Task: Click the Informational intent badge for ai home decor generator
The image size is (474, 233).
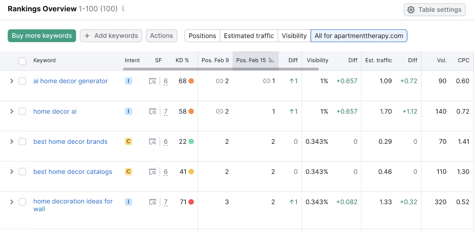Action: (x=128, y=81)
